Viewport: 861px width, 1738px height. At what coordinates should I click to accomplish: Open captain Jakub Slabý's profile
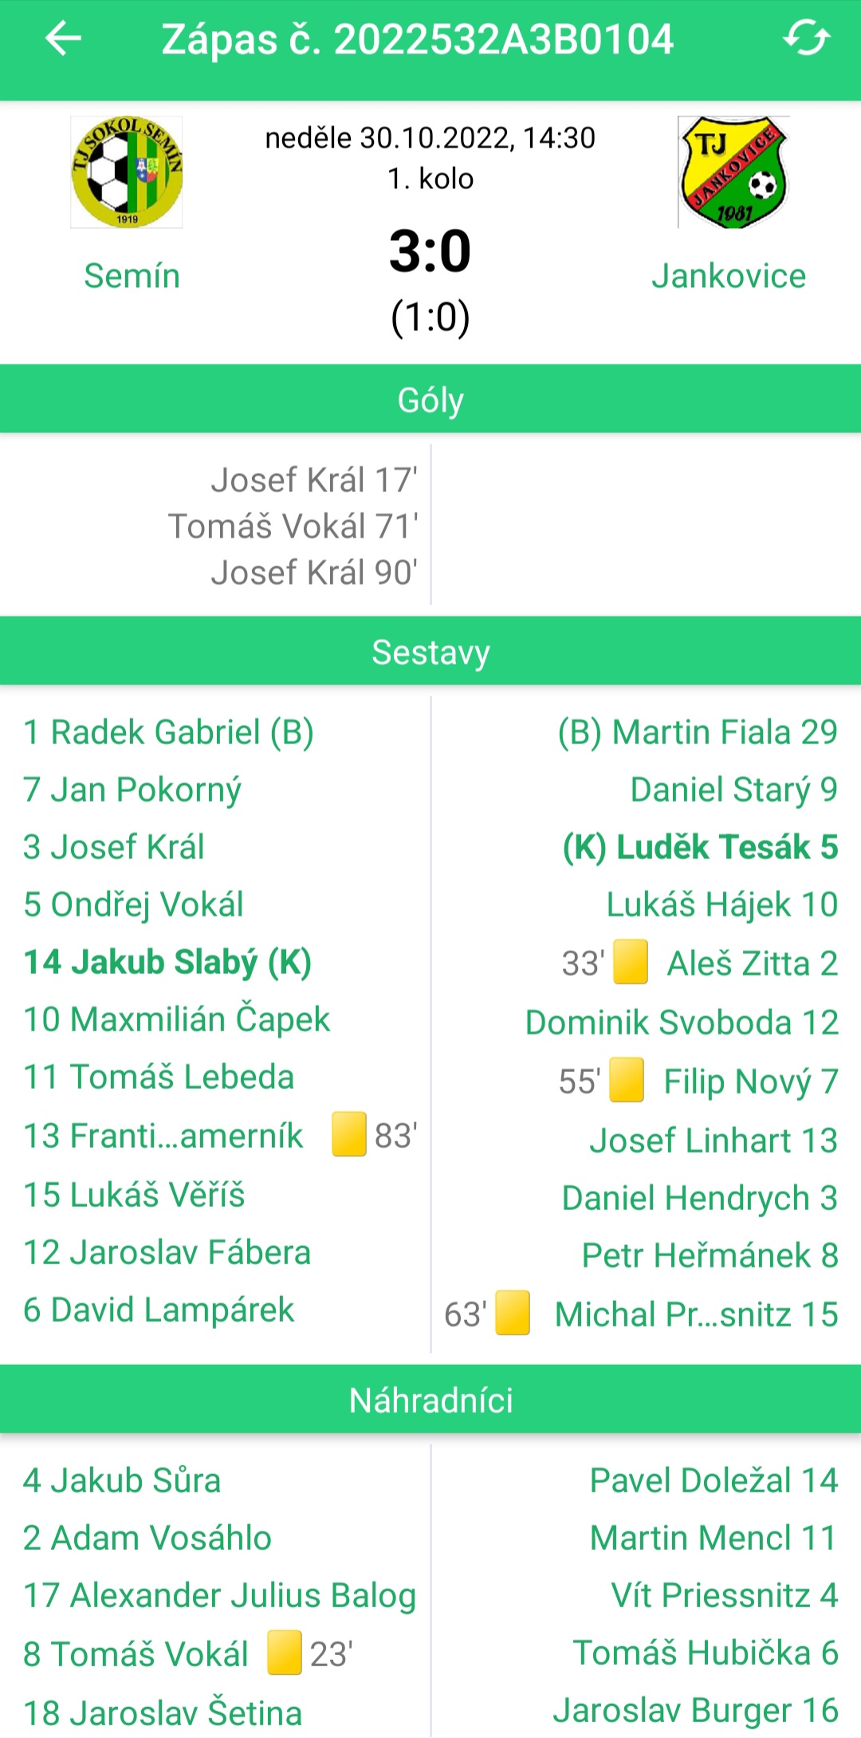pyautogui.click(x=167, y=962)
